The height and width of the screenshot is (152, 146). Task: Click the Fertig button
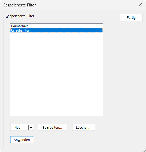point(131,17)
